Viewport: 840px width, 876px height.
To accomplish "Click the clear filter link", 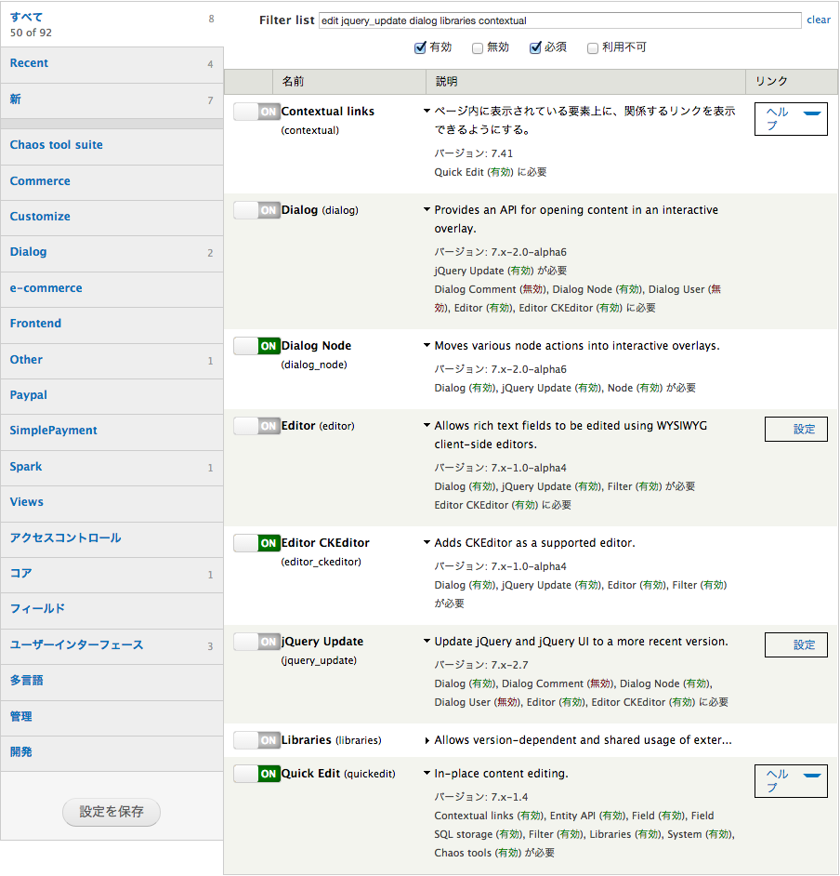I will (819, 20).
